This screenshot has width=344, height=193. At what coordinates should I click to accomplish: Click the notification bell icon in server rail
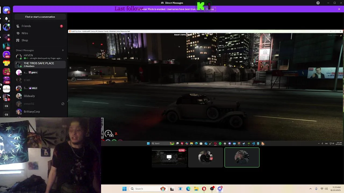[6, 19]
